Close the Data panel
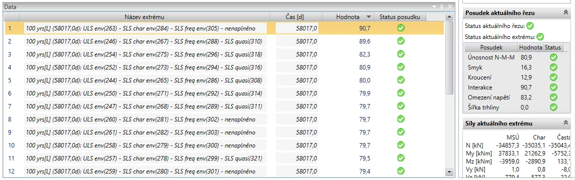 pyautogui.click(x=450, y=6)
